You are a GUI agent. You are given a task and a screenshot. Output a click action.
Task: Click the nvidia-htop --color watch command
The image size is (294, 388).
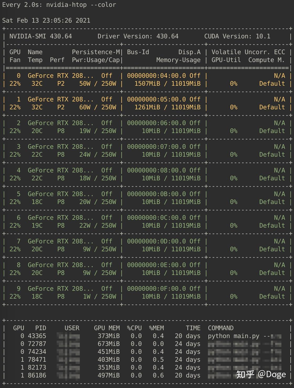coord(81,5)
